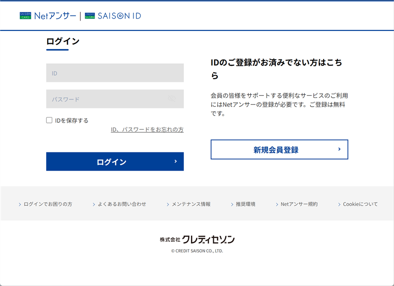
Task: Click arrow icon on 新規会員登録 button
Action: click(x=339, y=149)
